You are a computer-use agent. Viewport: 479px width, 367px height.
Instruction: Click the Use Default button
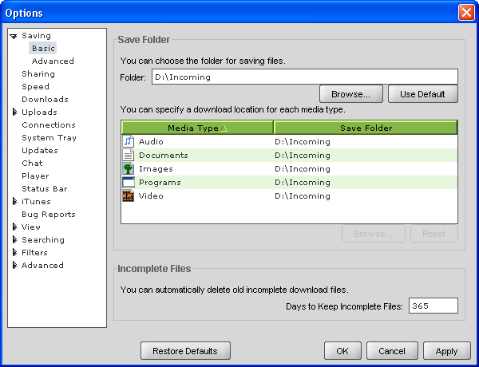pyautogui.click(x=423, y=94)
